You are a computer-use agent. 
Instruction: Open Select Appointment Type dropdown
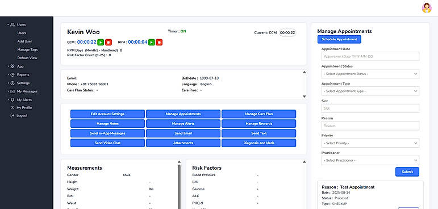[x=370, y=91]
